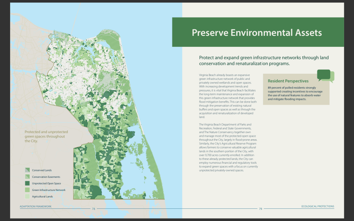This screenshot has width=354, height=221.
Task: Click the 'Preserve Environmental Assets' title banner
Action: pyautogui.click(x=257, y=33)
